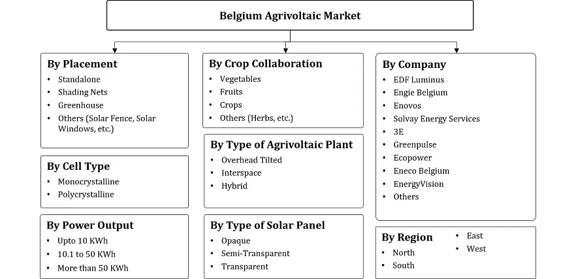The height and width of the screenshot is (279, 576).
Task: Select the By Placement heading
Action: pos(82,64)
